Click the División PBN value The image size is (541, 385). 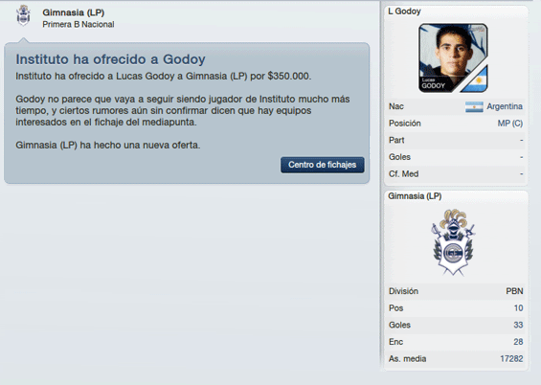pyautogui.click(x=514, y=291)
